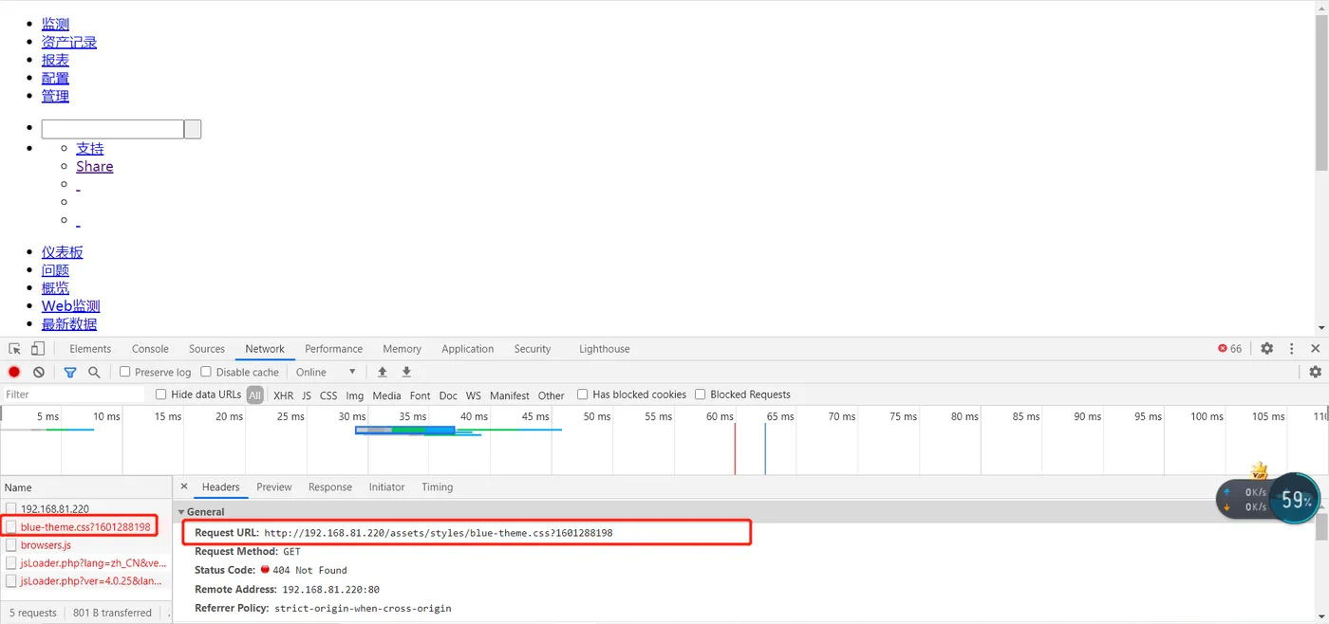Filter requests by JS

point(307,395)
